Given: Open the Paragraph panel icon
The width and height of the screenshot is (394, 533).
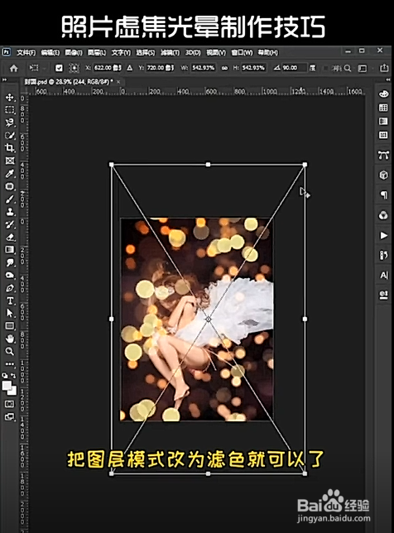Looking at the screenshot, I should tap(383, 194).
